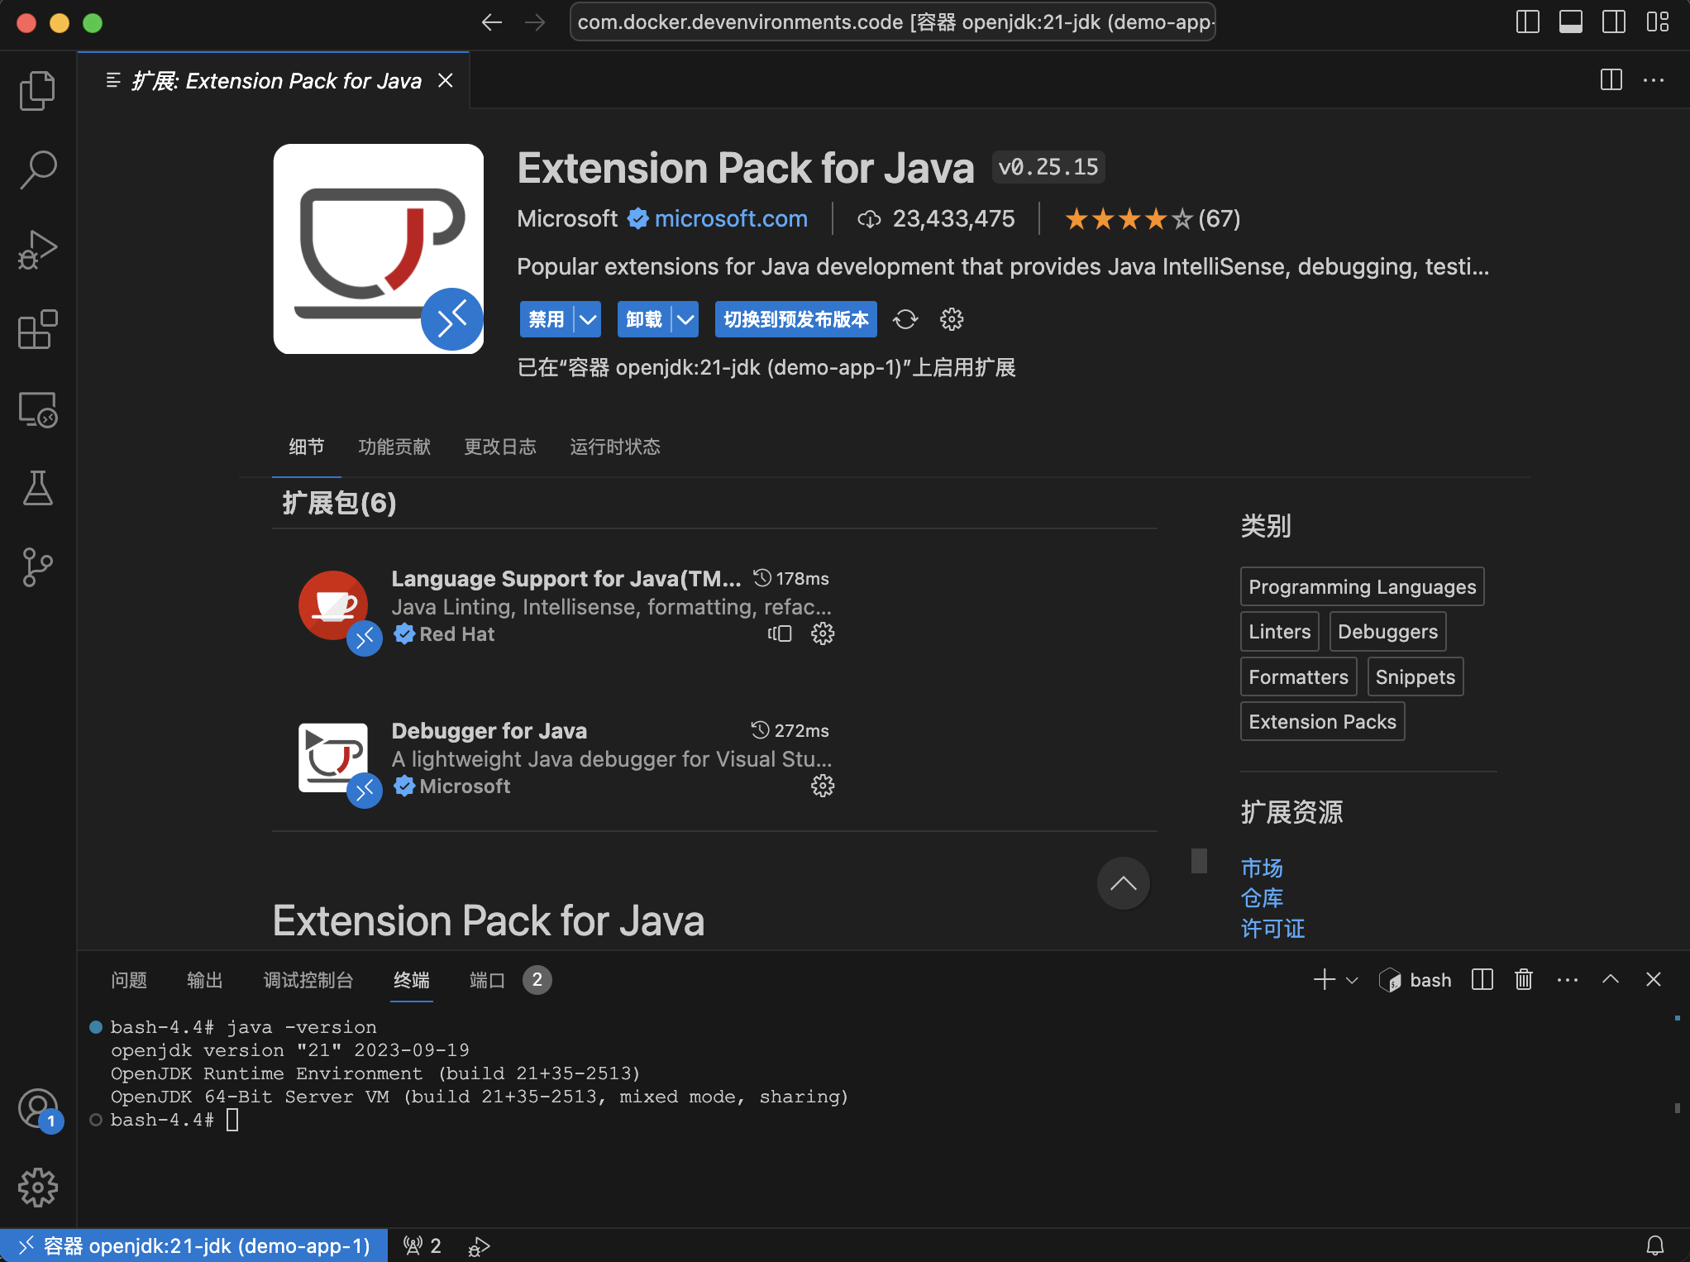Image resolution: width=1690 pixels, height=1262 pixels.
Task: Open terminal panel more actions ellipsis
Action: (1568, 980)
